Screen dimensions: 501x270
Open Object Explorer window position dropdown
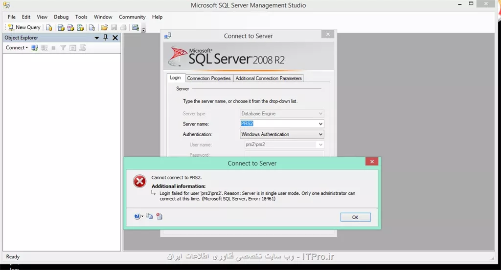click(x=97, y=38)
